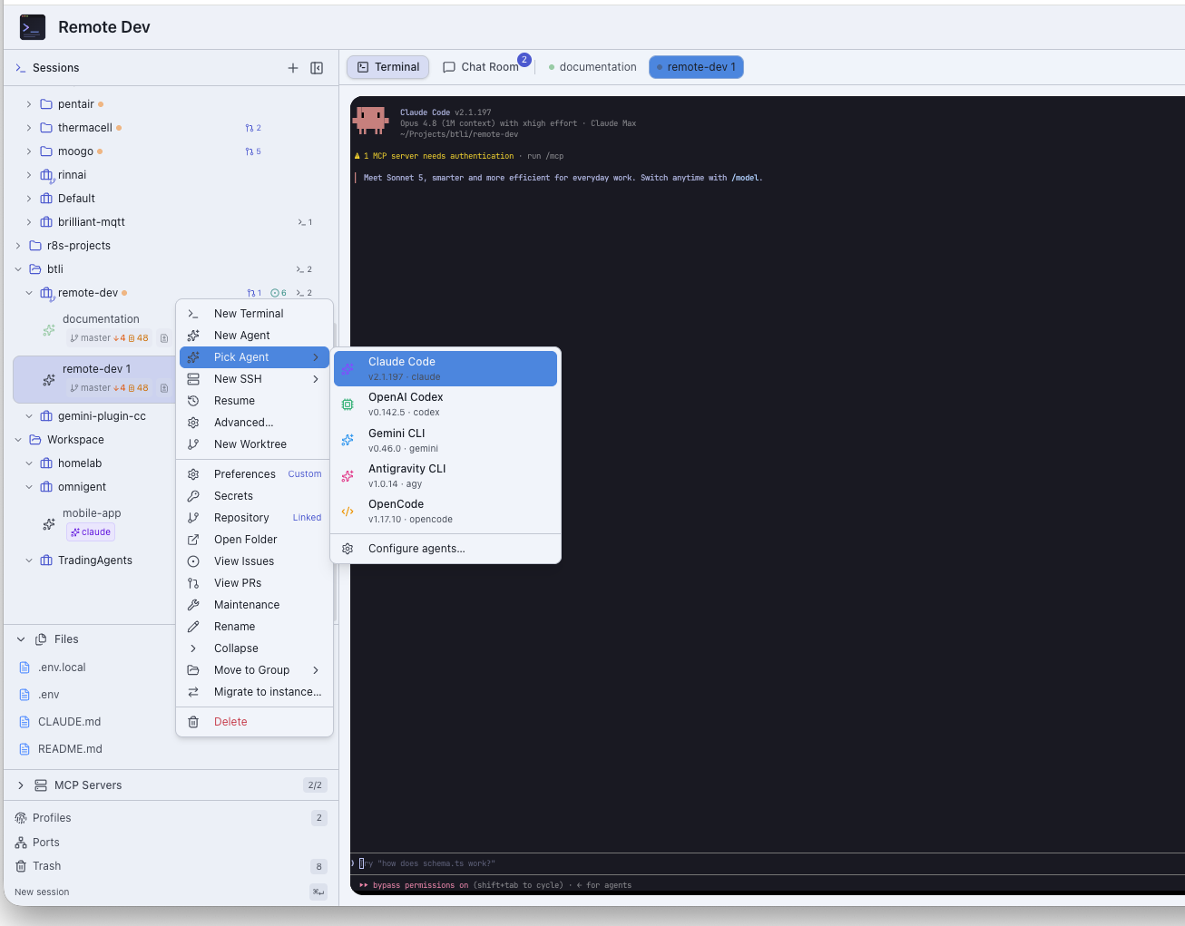This screenshot has width=1185, height=926.
Task: Pick Gemini CLI agent
Action: click(x=446, y=440)
